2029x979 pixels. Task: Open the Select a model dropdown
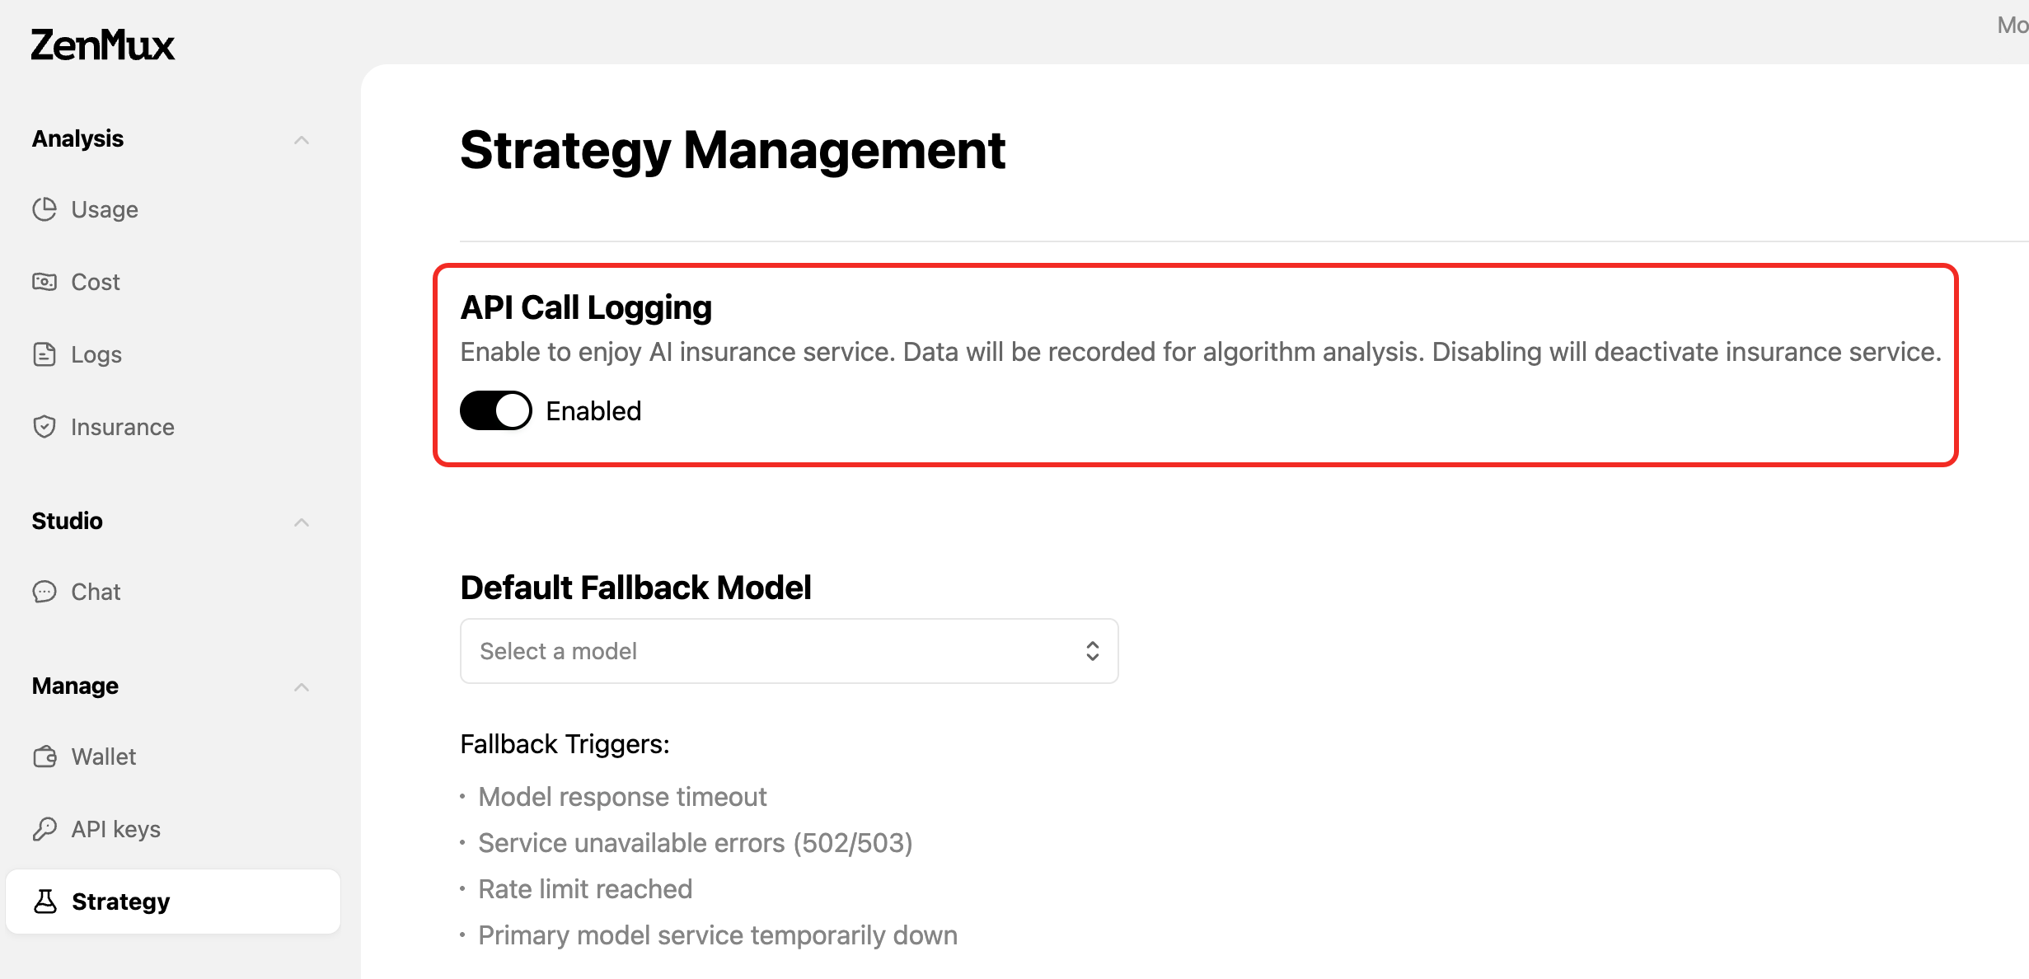tap(789, 651)
